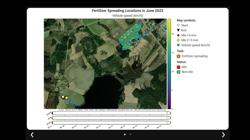
Task: Click the orange Fertilizer spreading swatch
Action: point(178,56)
